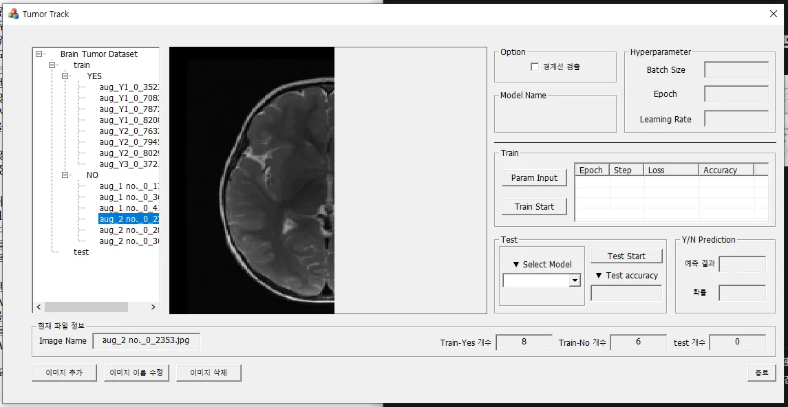
Task: Click the 종료 button
Action: point(761,373)
